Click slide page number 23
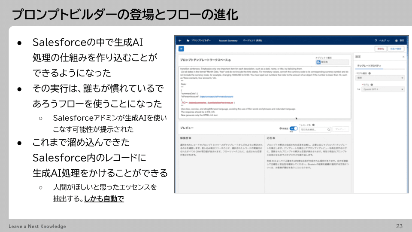The height and width of the screenshot is (232, 412). [400, 226]
